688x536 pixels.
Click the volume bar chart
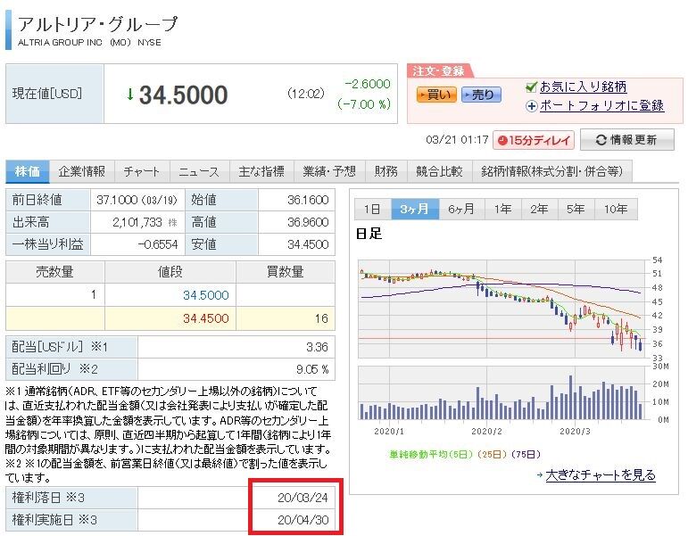click(x=501, y=393)
